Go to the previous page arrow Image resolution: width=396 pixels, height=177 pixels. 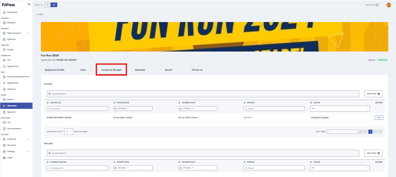[x=365, y=132]
